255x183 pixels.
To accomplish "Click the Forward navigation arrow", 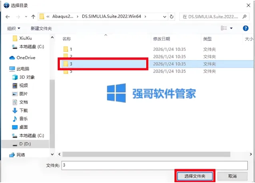I will 18,17.
